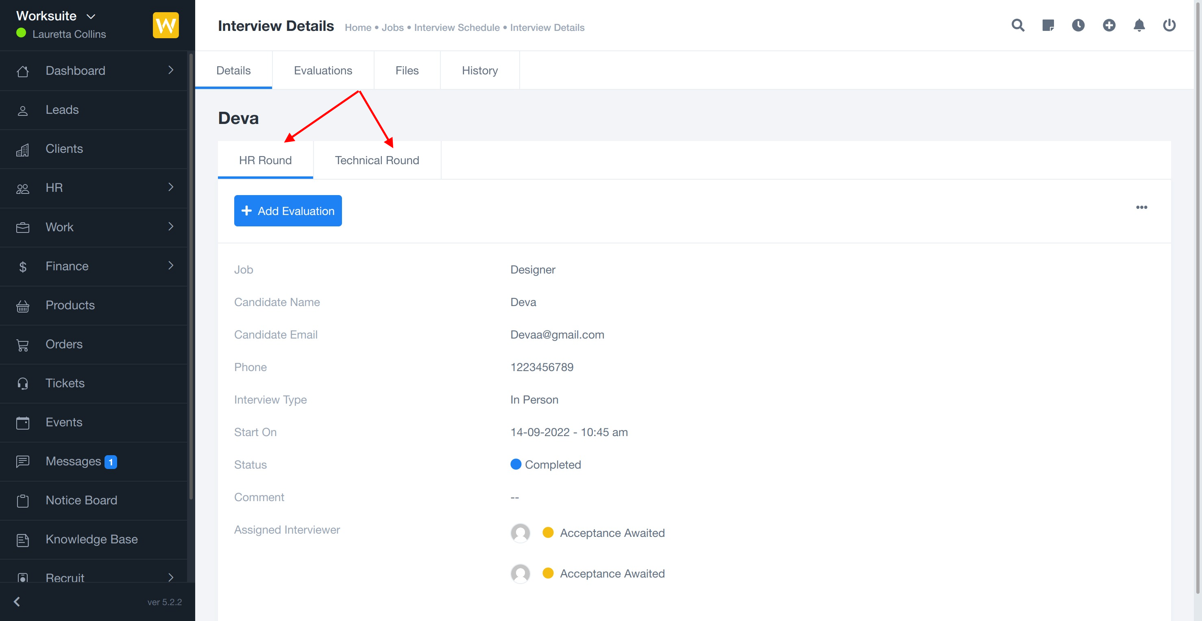Click the search magnifier icon in header
Image resolution: width=1202 pixels, height=621 pixels.
[1018, 25]
